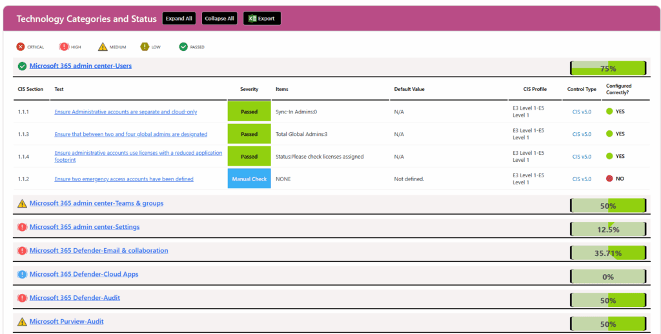The width and height of the screenshot is (661, 334).
Task: Open 'reduced application footprint' test link
Action: click(138, 156)
